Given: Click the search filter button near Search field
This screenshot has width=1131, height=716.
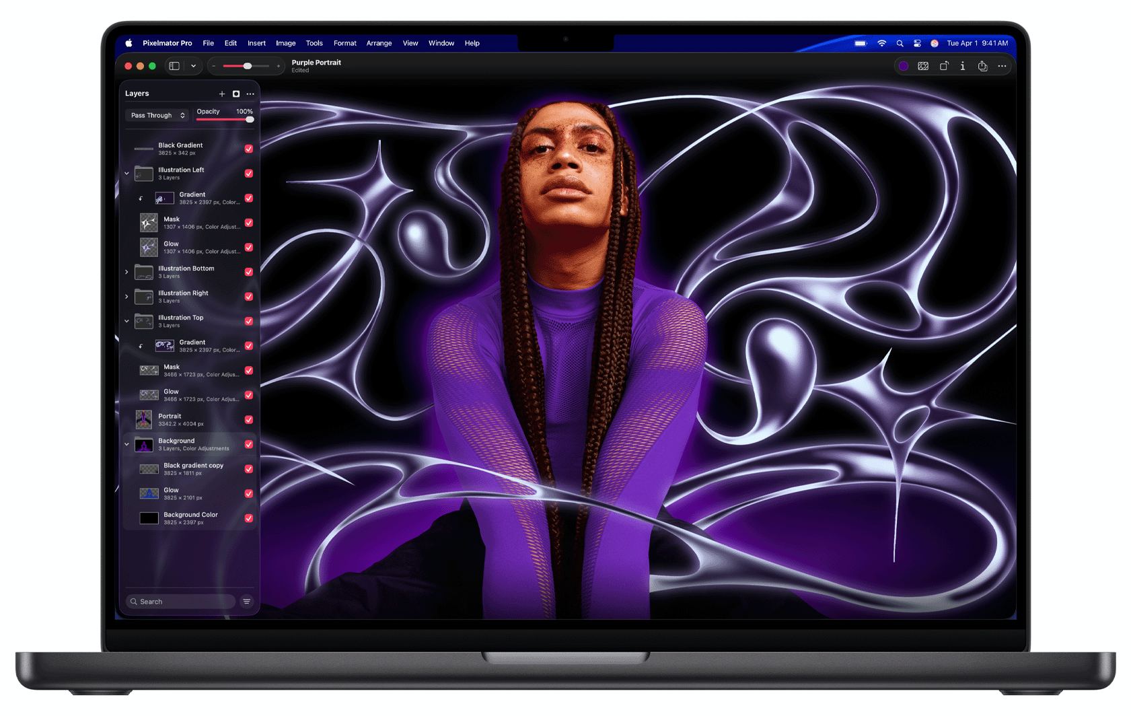Looking at the screenshot, I should (x=246, y=601).
